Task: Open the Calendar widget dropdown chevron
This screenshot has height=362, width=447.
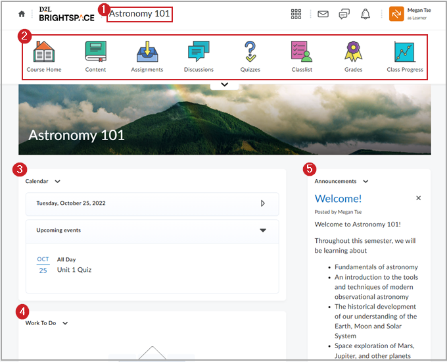Action: pos(57,182)
